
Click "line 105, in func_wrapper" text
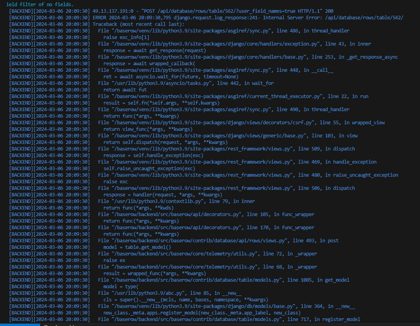tap(280, 214)
